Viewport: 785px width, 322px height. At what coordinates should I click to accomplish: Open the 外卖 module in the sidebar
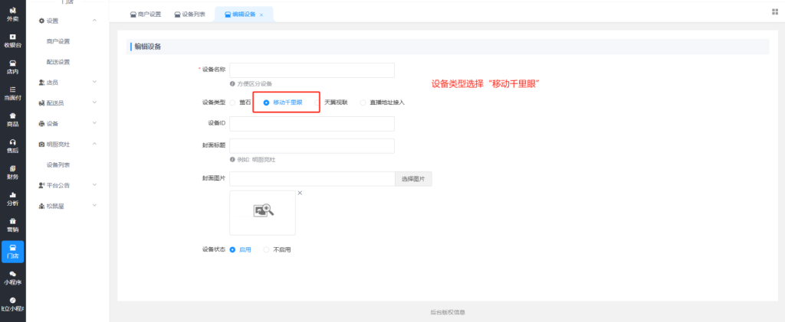point(12,15)
